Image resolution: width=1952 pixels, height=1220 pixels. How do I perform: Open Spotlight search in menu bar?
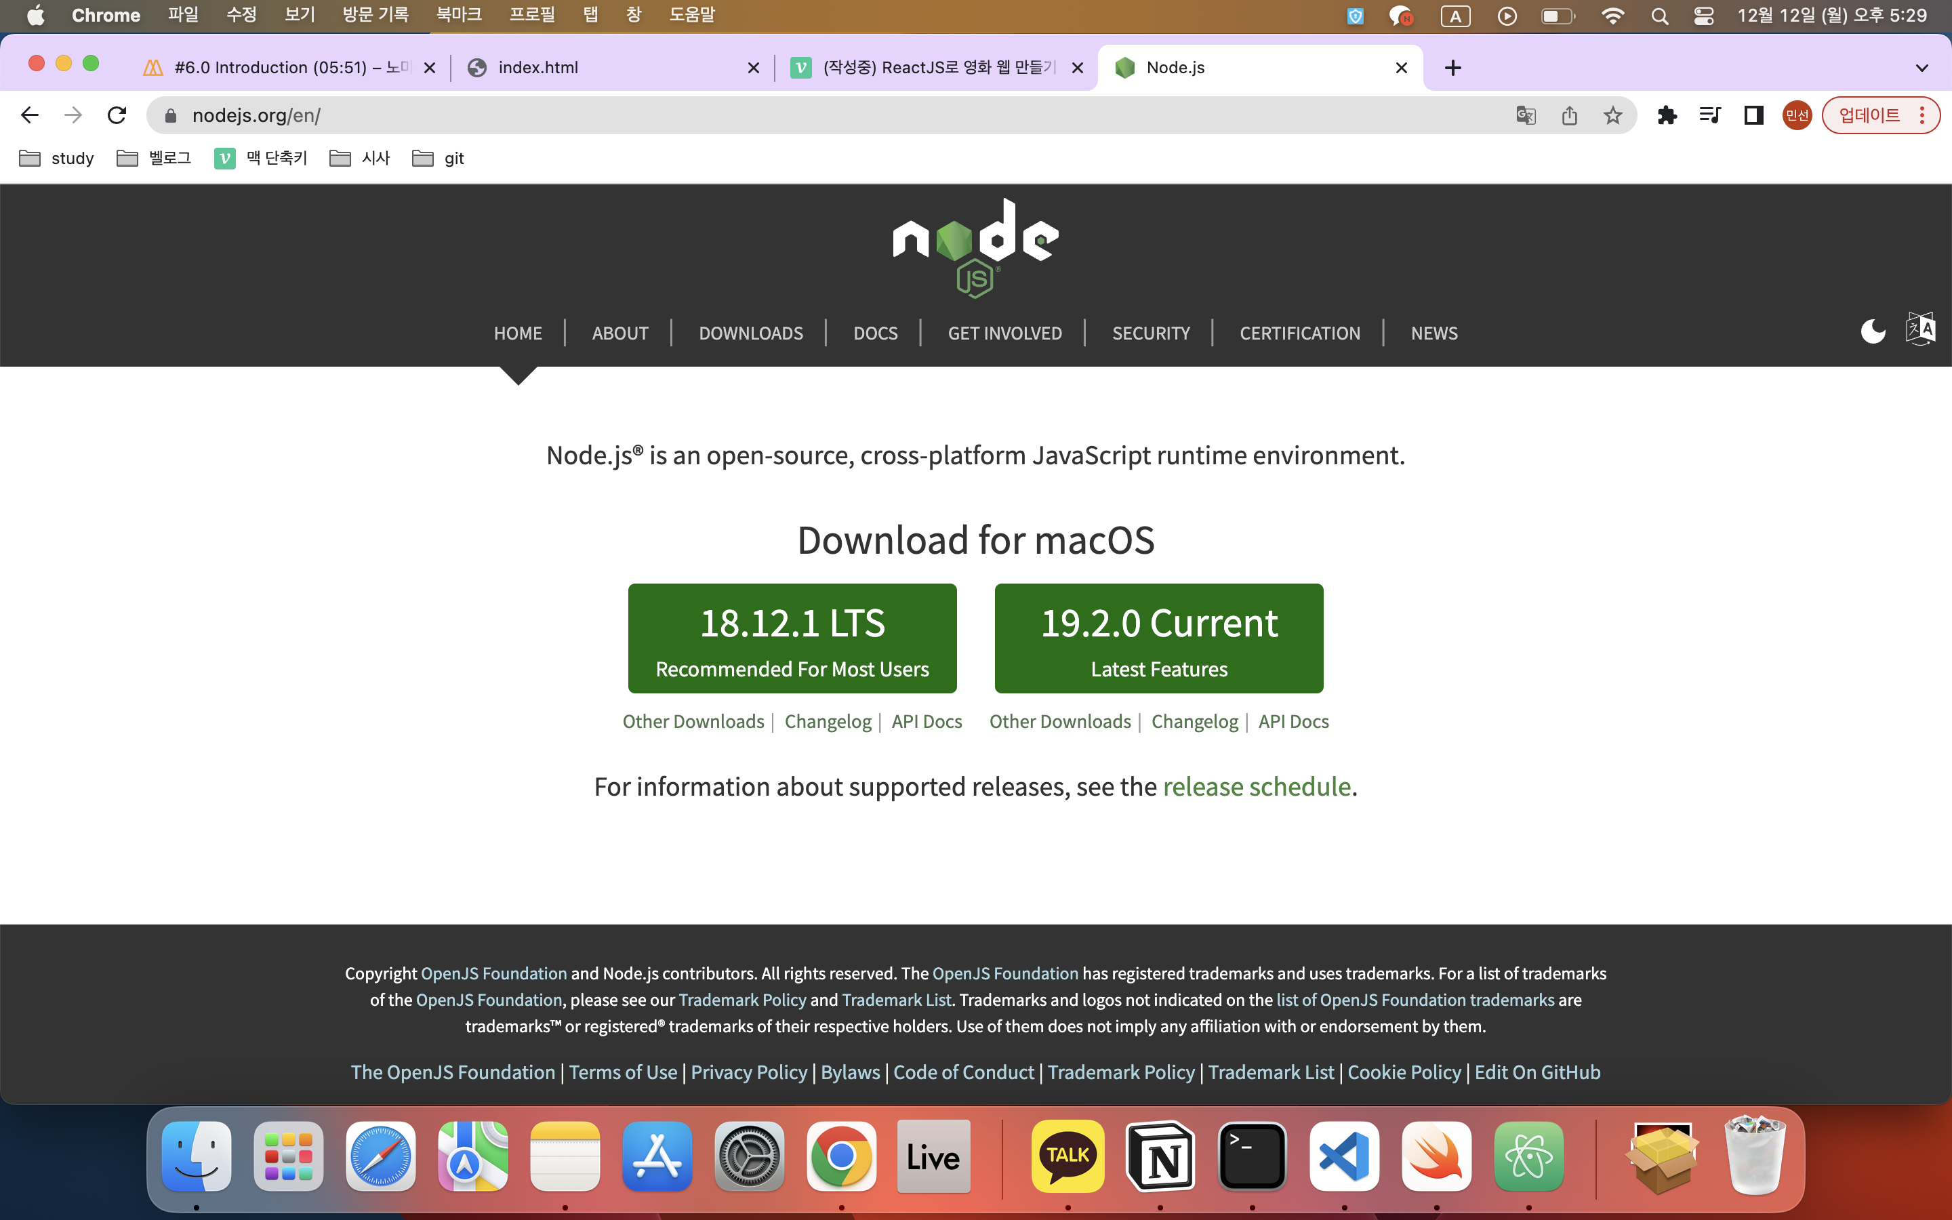coord(1659,16)
